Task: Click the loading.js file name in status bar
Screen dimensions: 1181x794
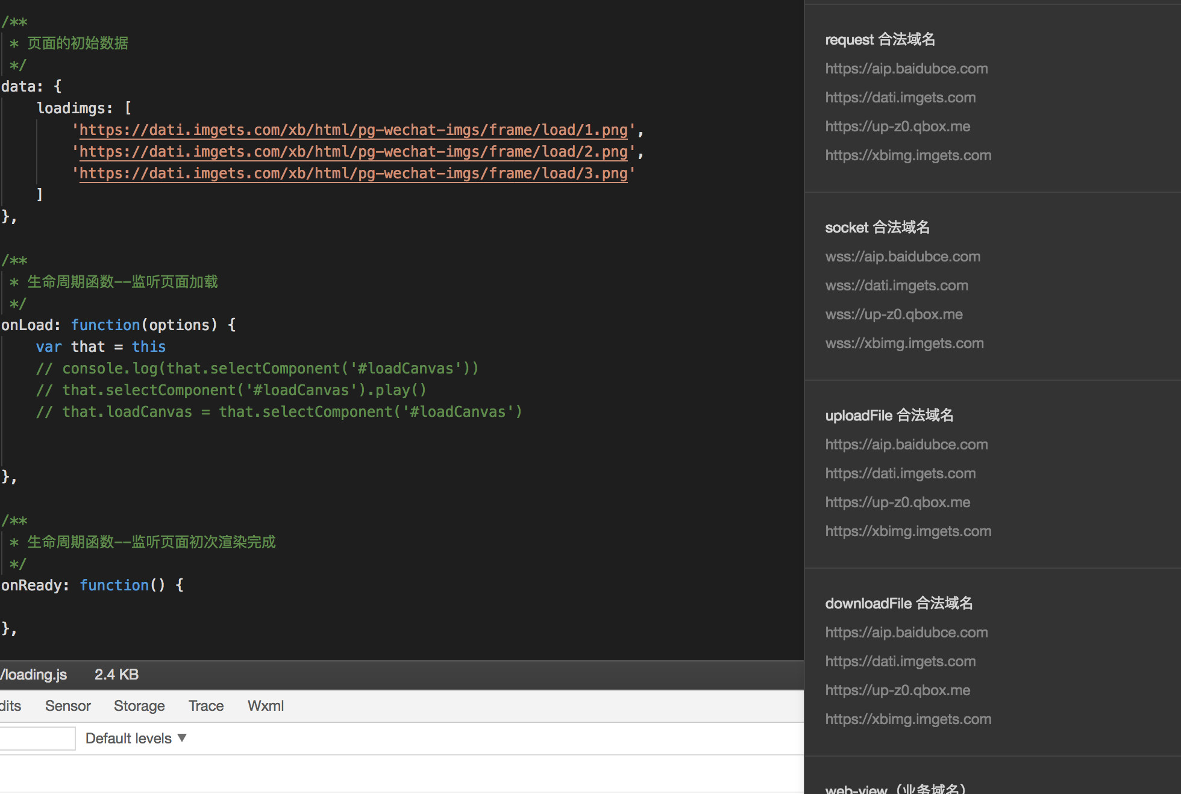Action: coord(34,675)
